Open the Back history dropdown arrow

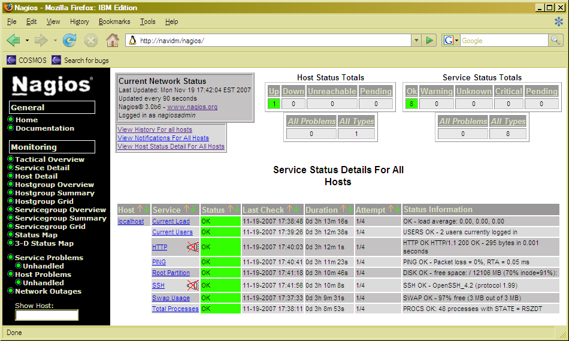27,40
